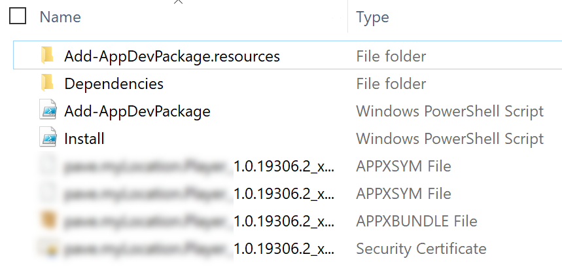Select the second APPXSYM file icon
The image size is (562, 267).
48,194
